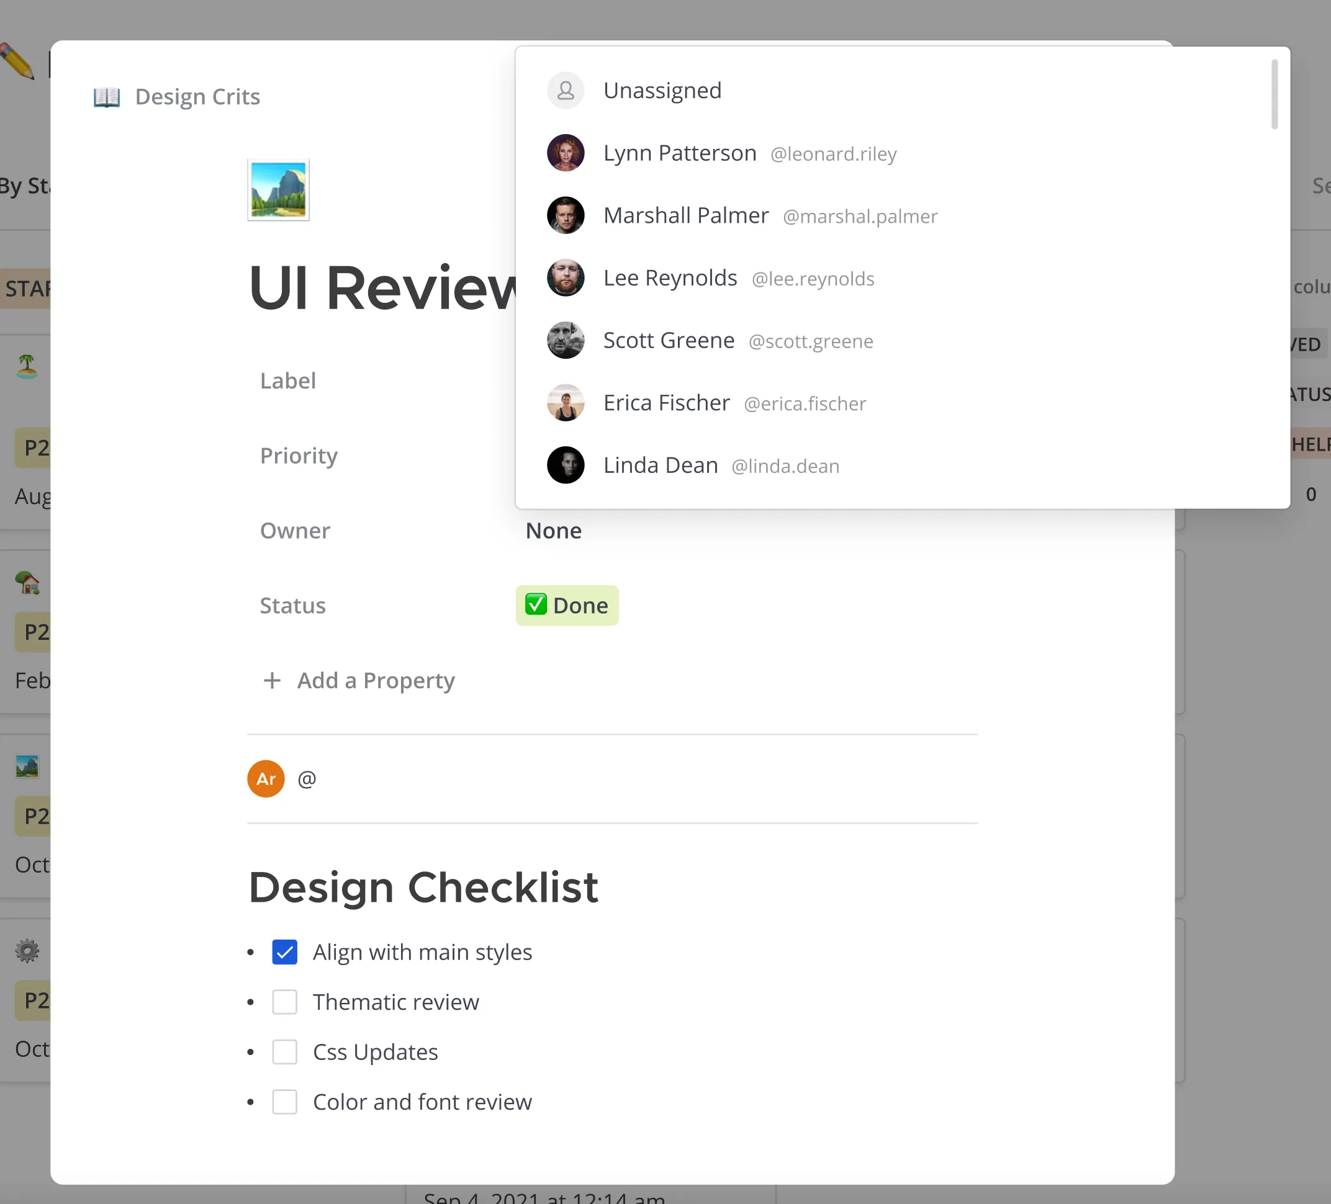Click Add a Property
The width and height of the screenshot is (1331, 1204).
tap(376, 681)
